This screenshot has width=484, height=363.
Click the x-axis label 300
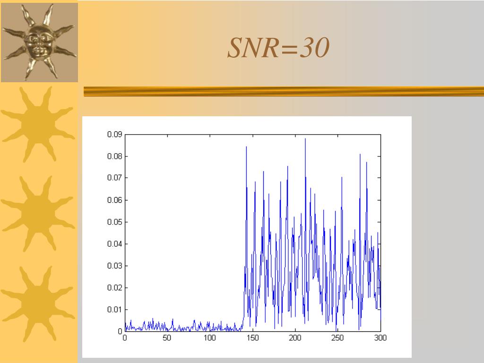pyautogui.click(x=380, y=337)
